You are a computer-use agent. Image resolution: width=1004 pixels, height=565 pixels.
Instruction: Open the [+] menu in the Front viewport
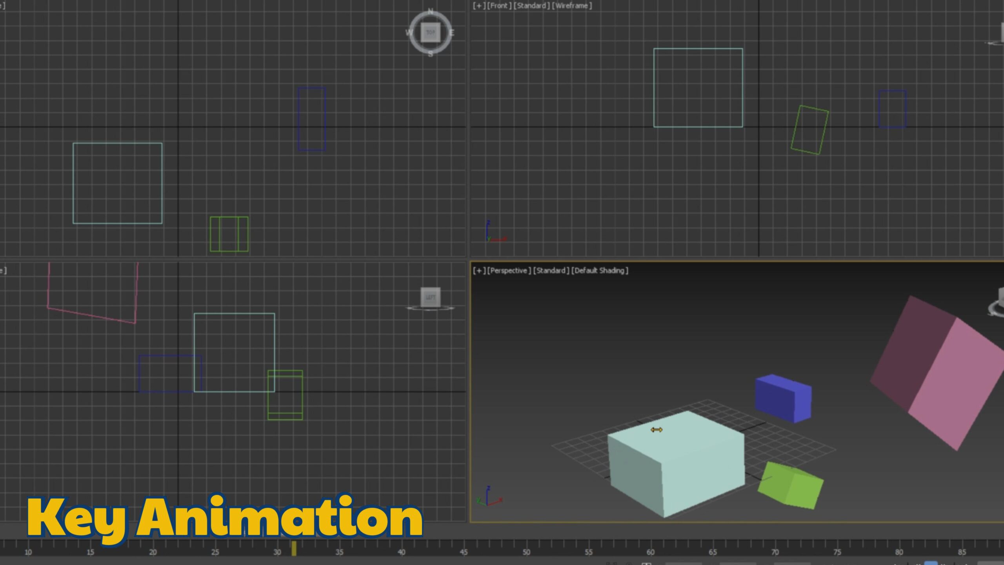point(479,6)
